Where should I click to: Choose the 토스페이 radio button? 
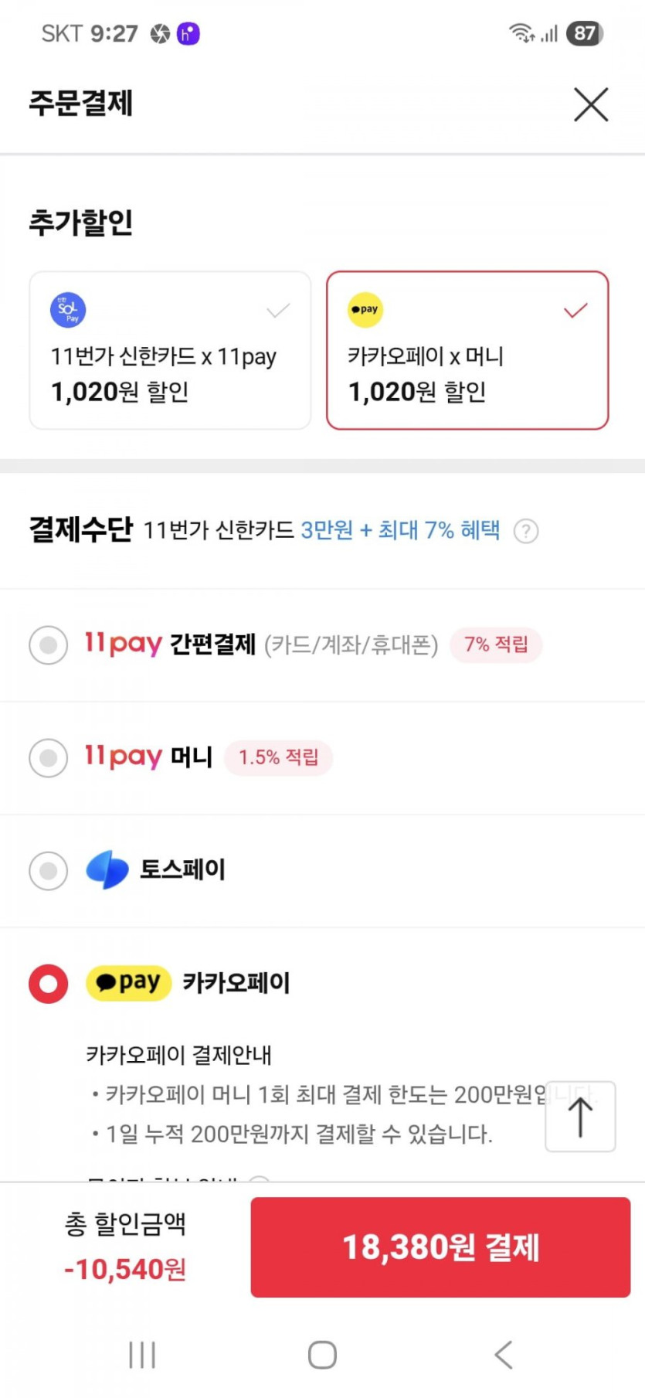point(48,870)
